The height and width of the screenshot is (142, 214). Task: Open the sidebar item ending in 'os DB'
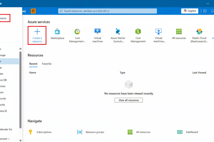[3, 80]
